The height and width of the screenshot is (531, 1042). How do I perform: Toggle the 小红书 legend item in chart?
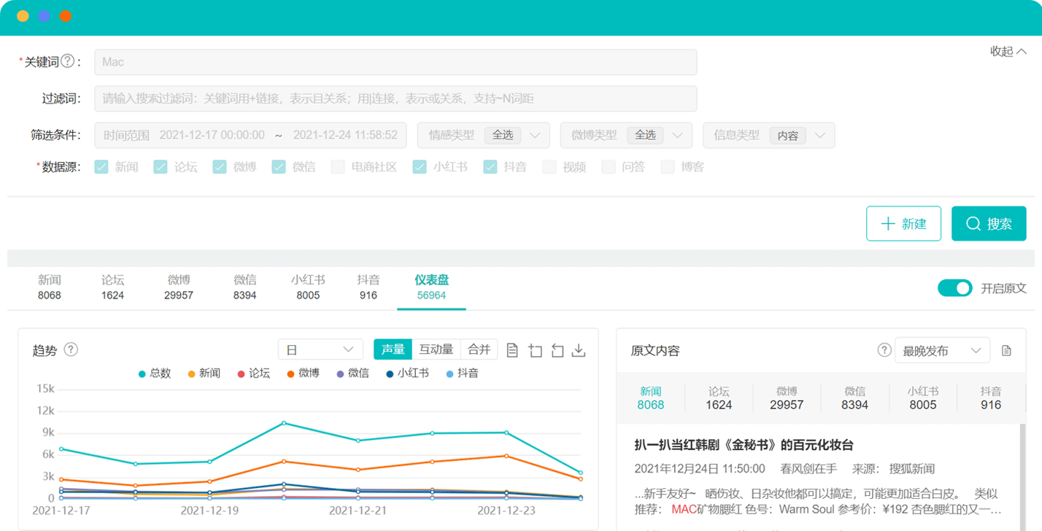407,373
